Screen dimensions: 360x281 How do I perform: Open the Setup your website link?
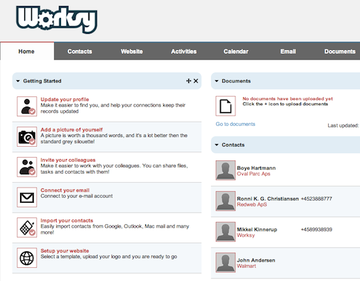(65, 251)
